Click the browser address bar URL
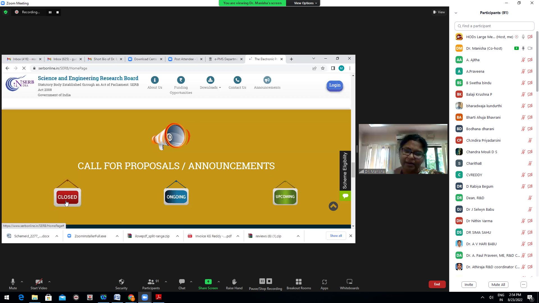Viewport: 539px width, 303px height. (x=63, y=68)
